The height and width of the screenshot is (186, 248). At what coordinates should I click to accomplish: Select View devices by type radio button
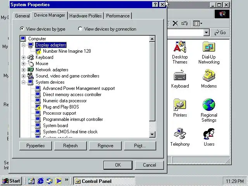coord(22,29)
